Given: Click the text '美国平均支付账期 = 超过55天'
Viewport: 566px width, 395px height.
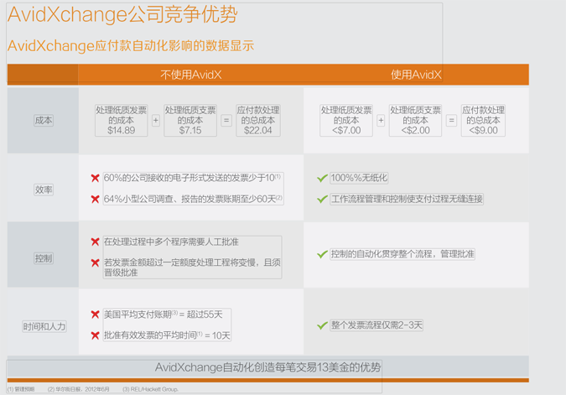Looking at the screenshot, I should [x=164, y=314].
